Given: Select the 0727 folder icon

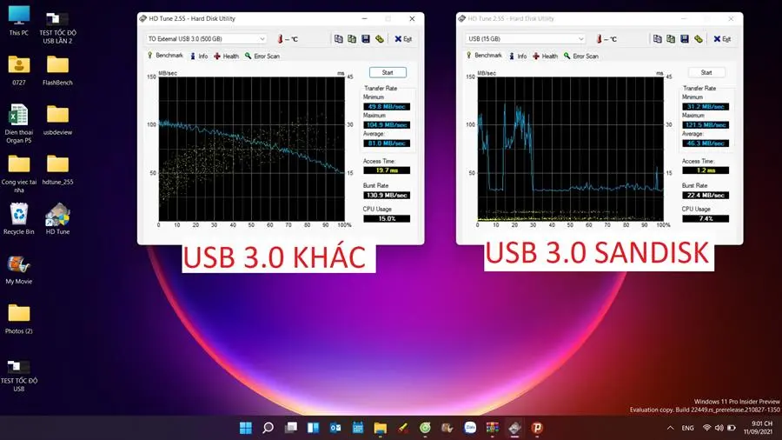Looking at the screenshot, I should (18, 70).
